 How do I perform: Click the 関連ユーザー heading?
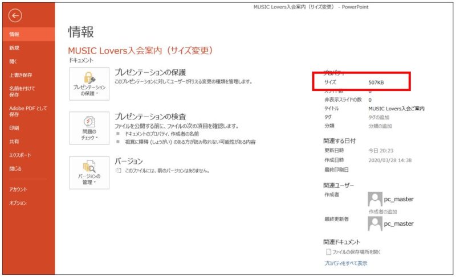tap(339, 185)
